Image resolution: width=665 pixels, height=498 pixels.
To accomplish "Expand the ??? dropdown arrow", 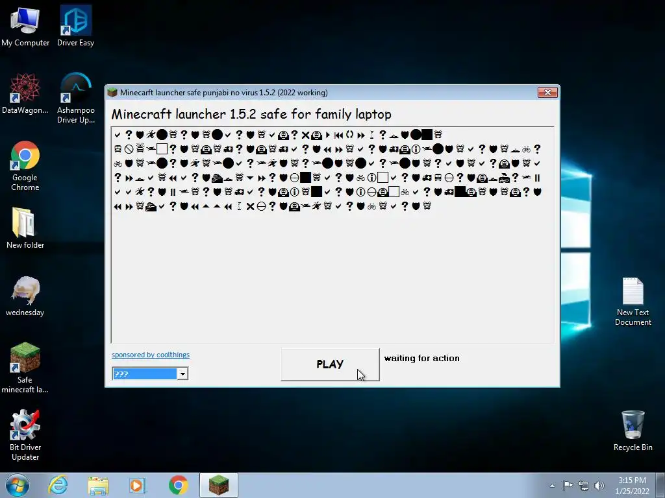I will 182,373.
